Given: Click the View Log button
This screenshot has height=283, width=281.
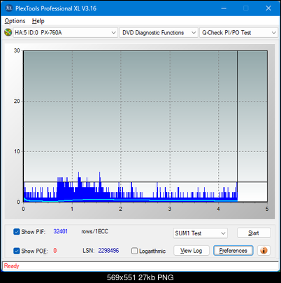Looking at the screenshot, I should tap(192, 251).
